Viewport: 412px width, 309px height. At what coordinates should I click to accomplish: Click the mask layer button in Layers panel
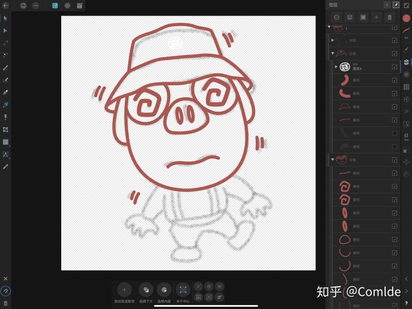(x=363, y=17)
